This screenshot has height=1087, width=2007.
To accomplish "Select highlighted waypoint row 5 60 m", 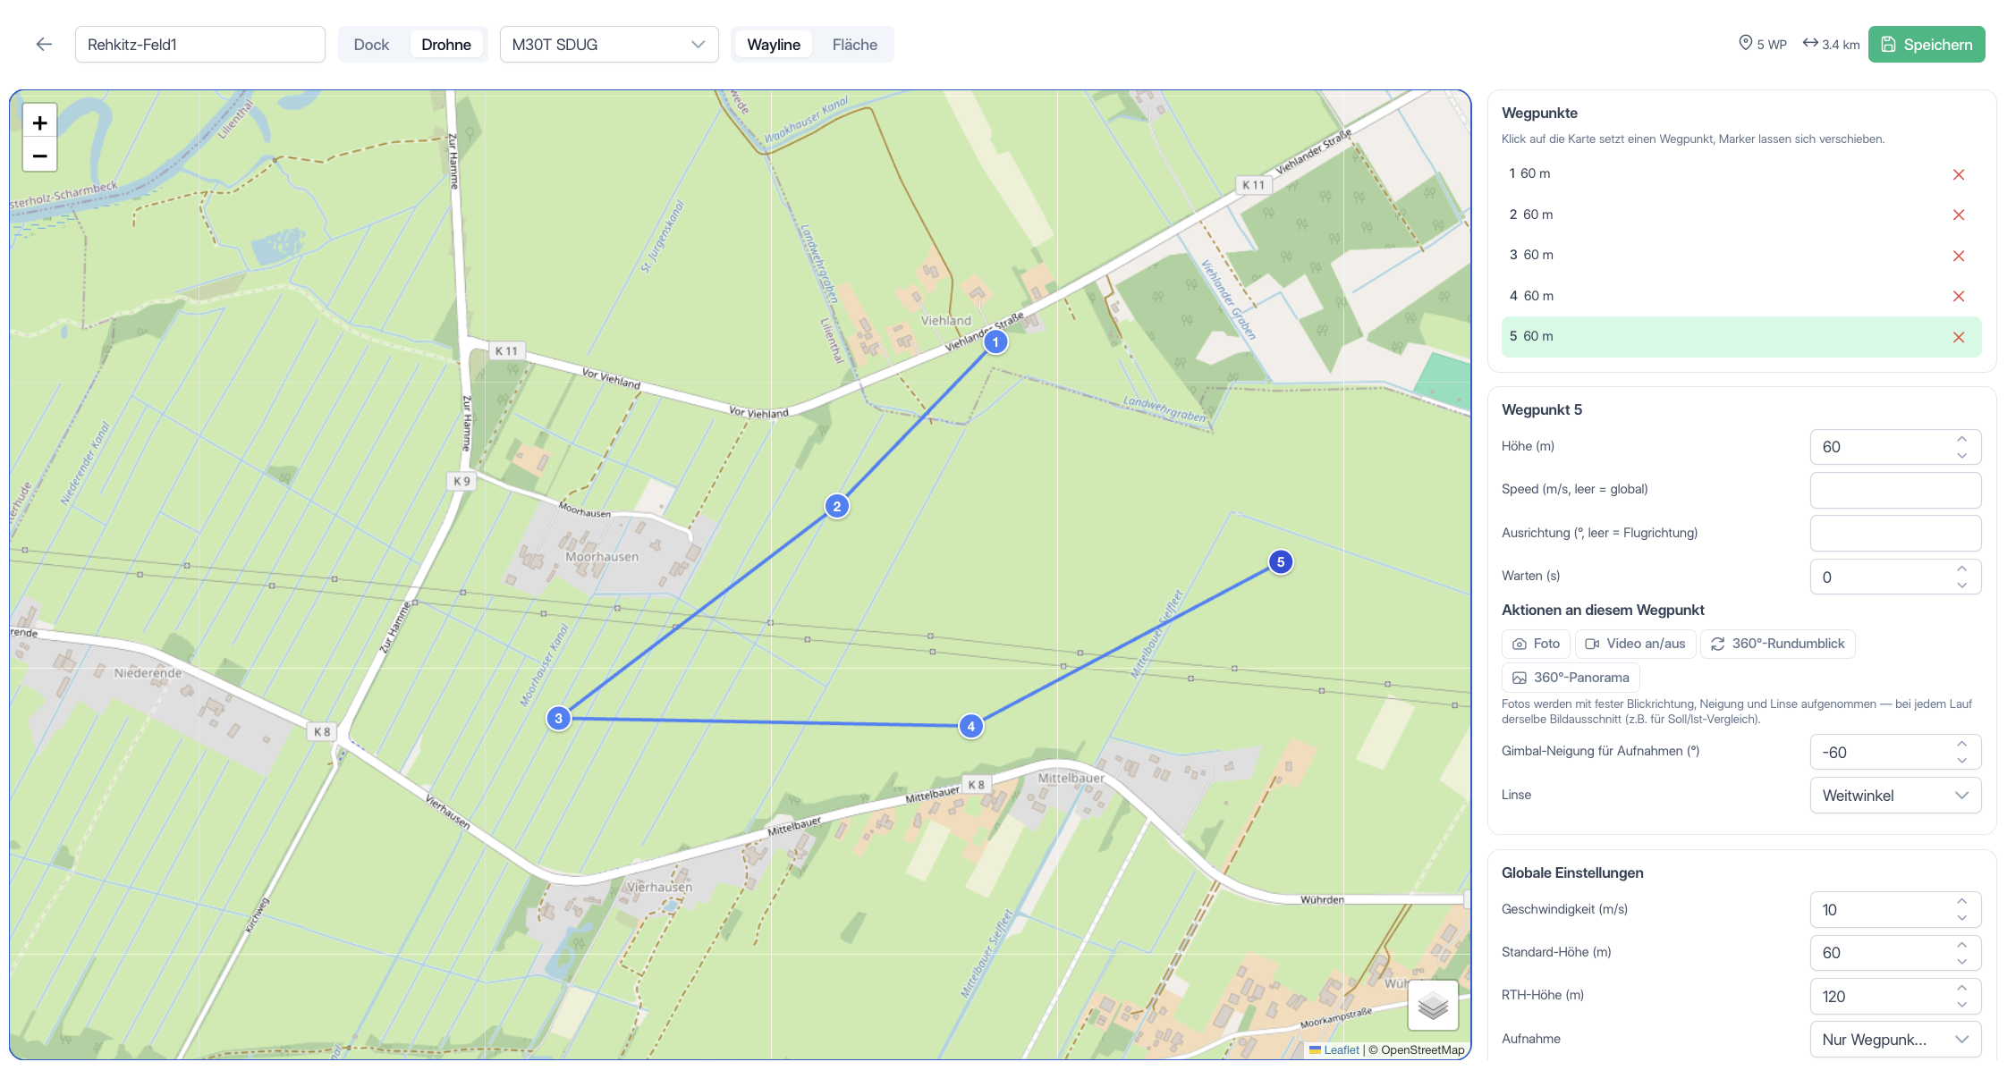I will click(x=1741, y=337).
